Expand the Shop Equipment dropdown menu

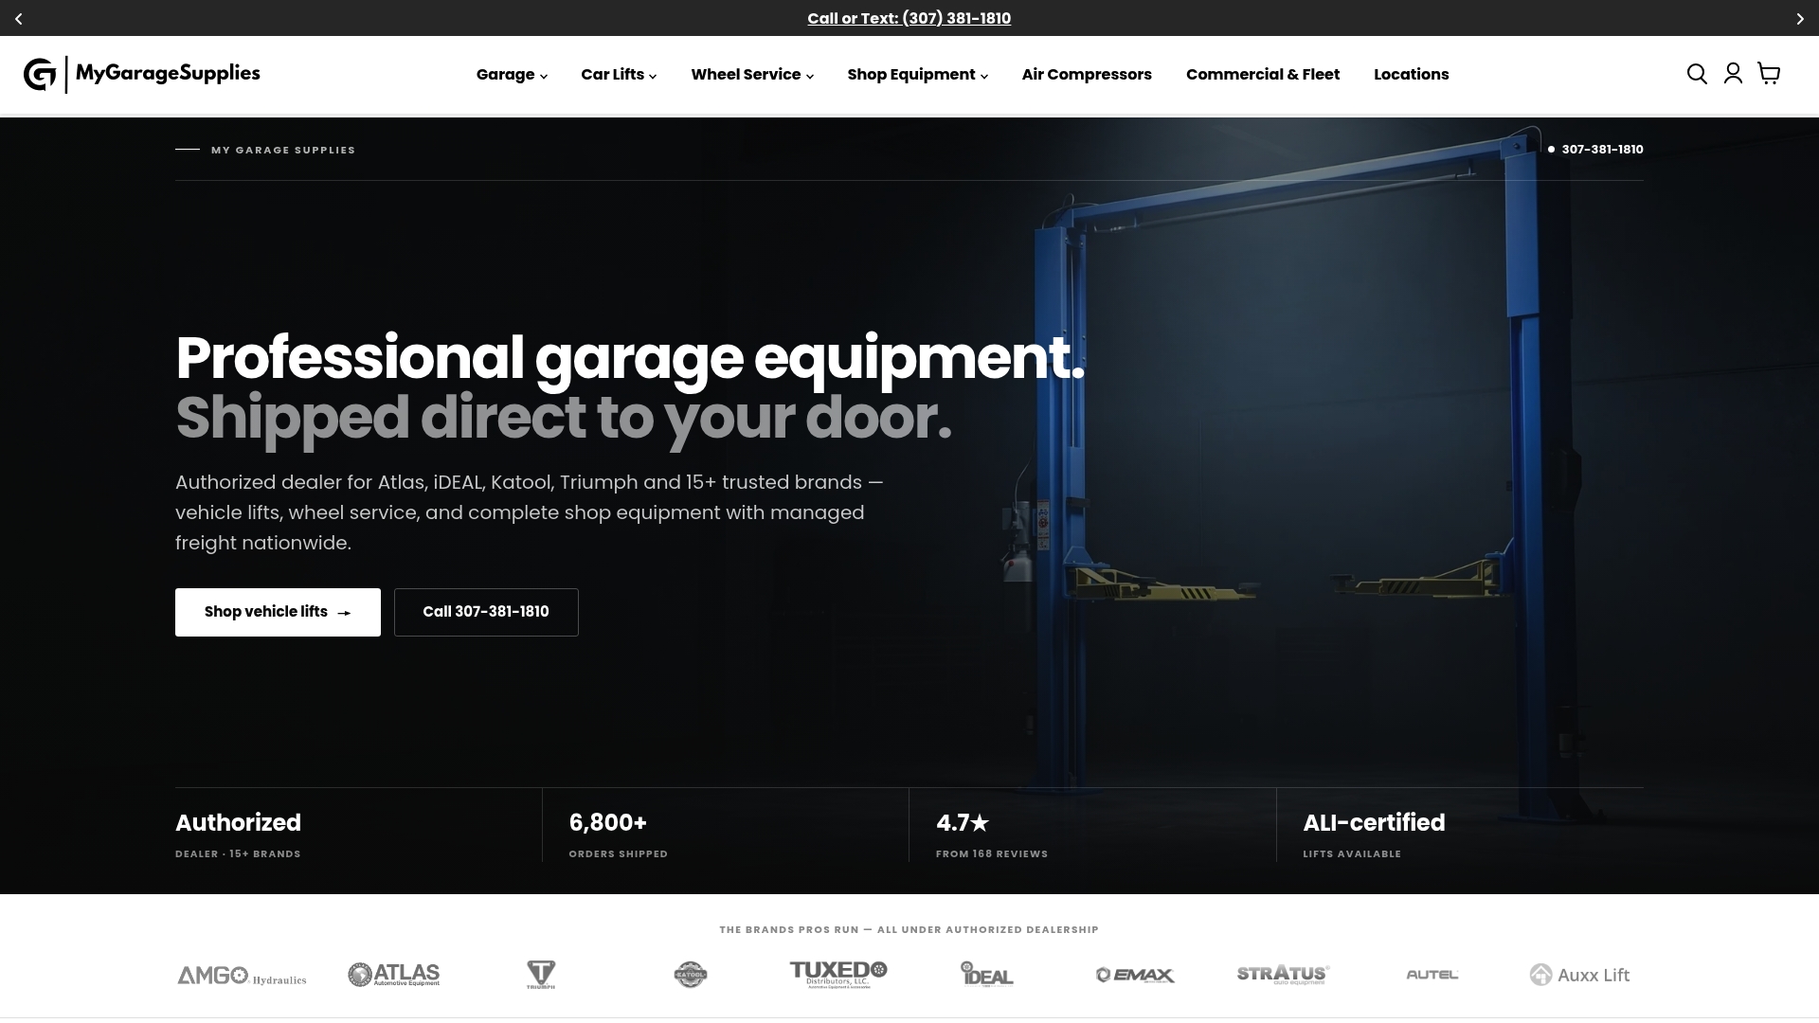[917, 75]
